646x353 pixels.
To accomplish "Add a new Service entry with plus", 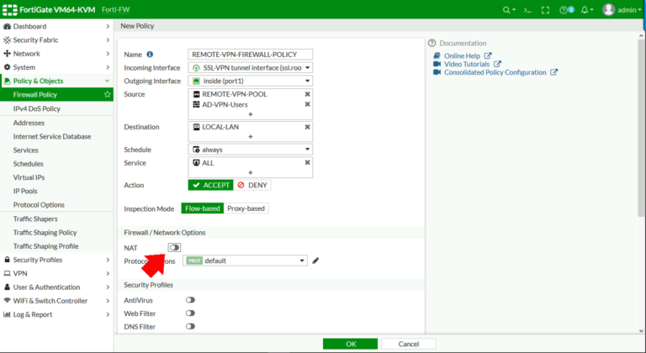I will click(250, 172).
